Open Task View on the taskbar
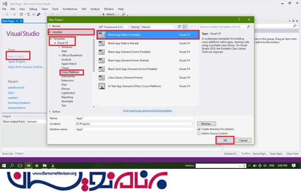 [20, 165]
